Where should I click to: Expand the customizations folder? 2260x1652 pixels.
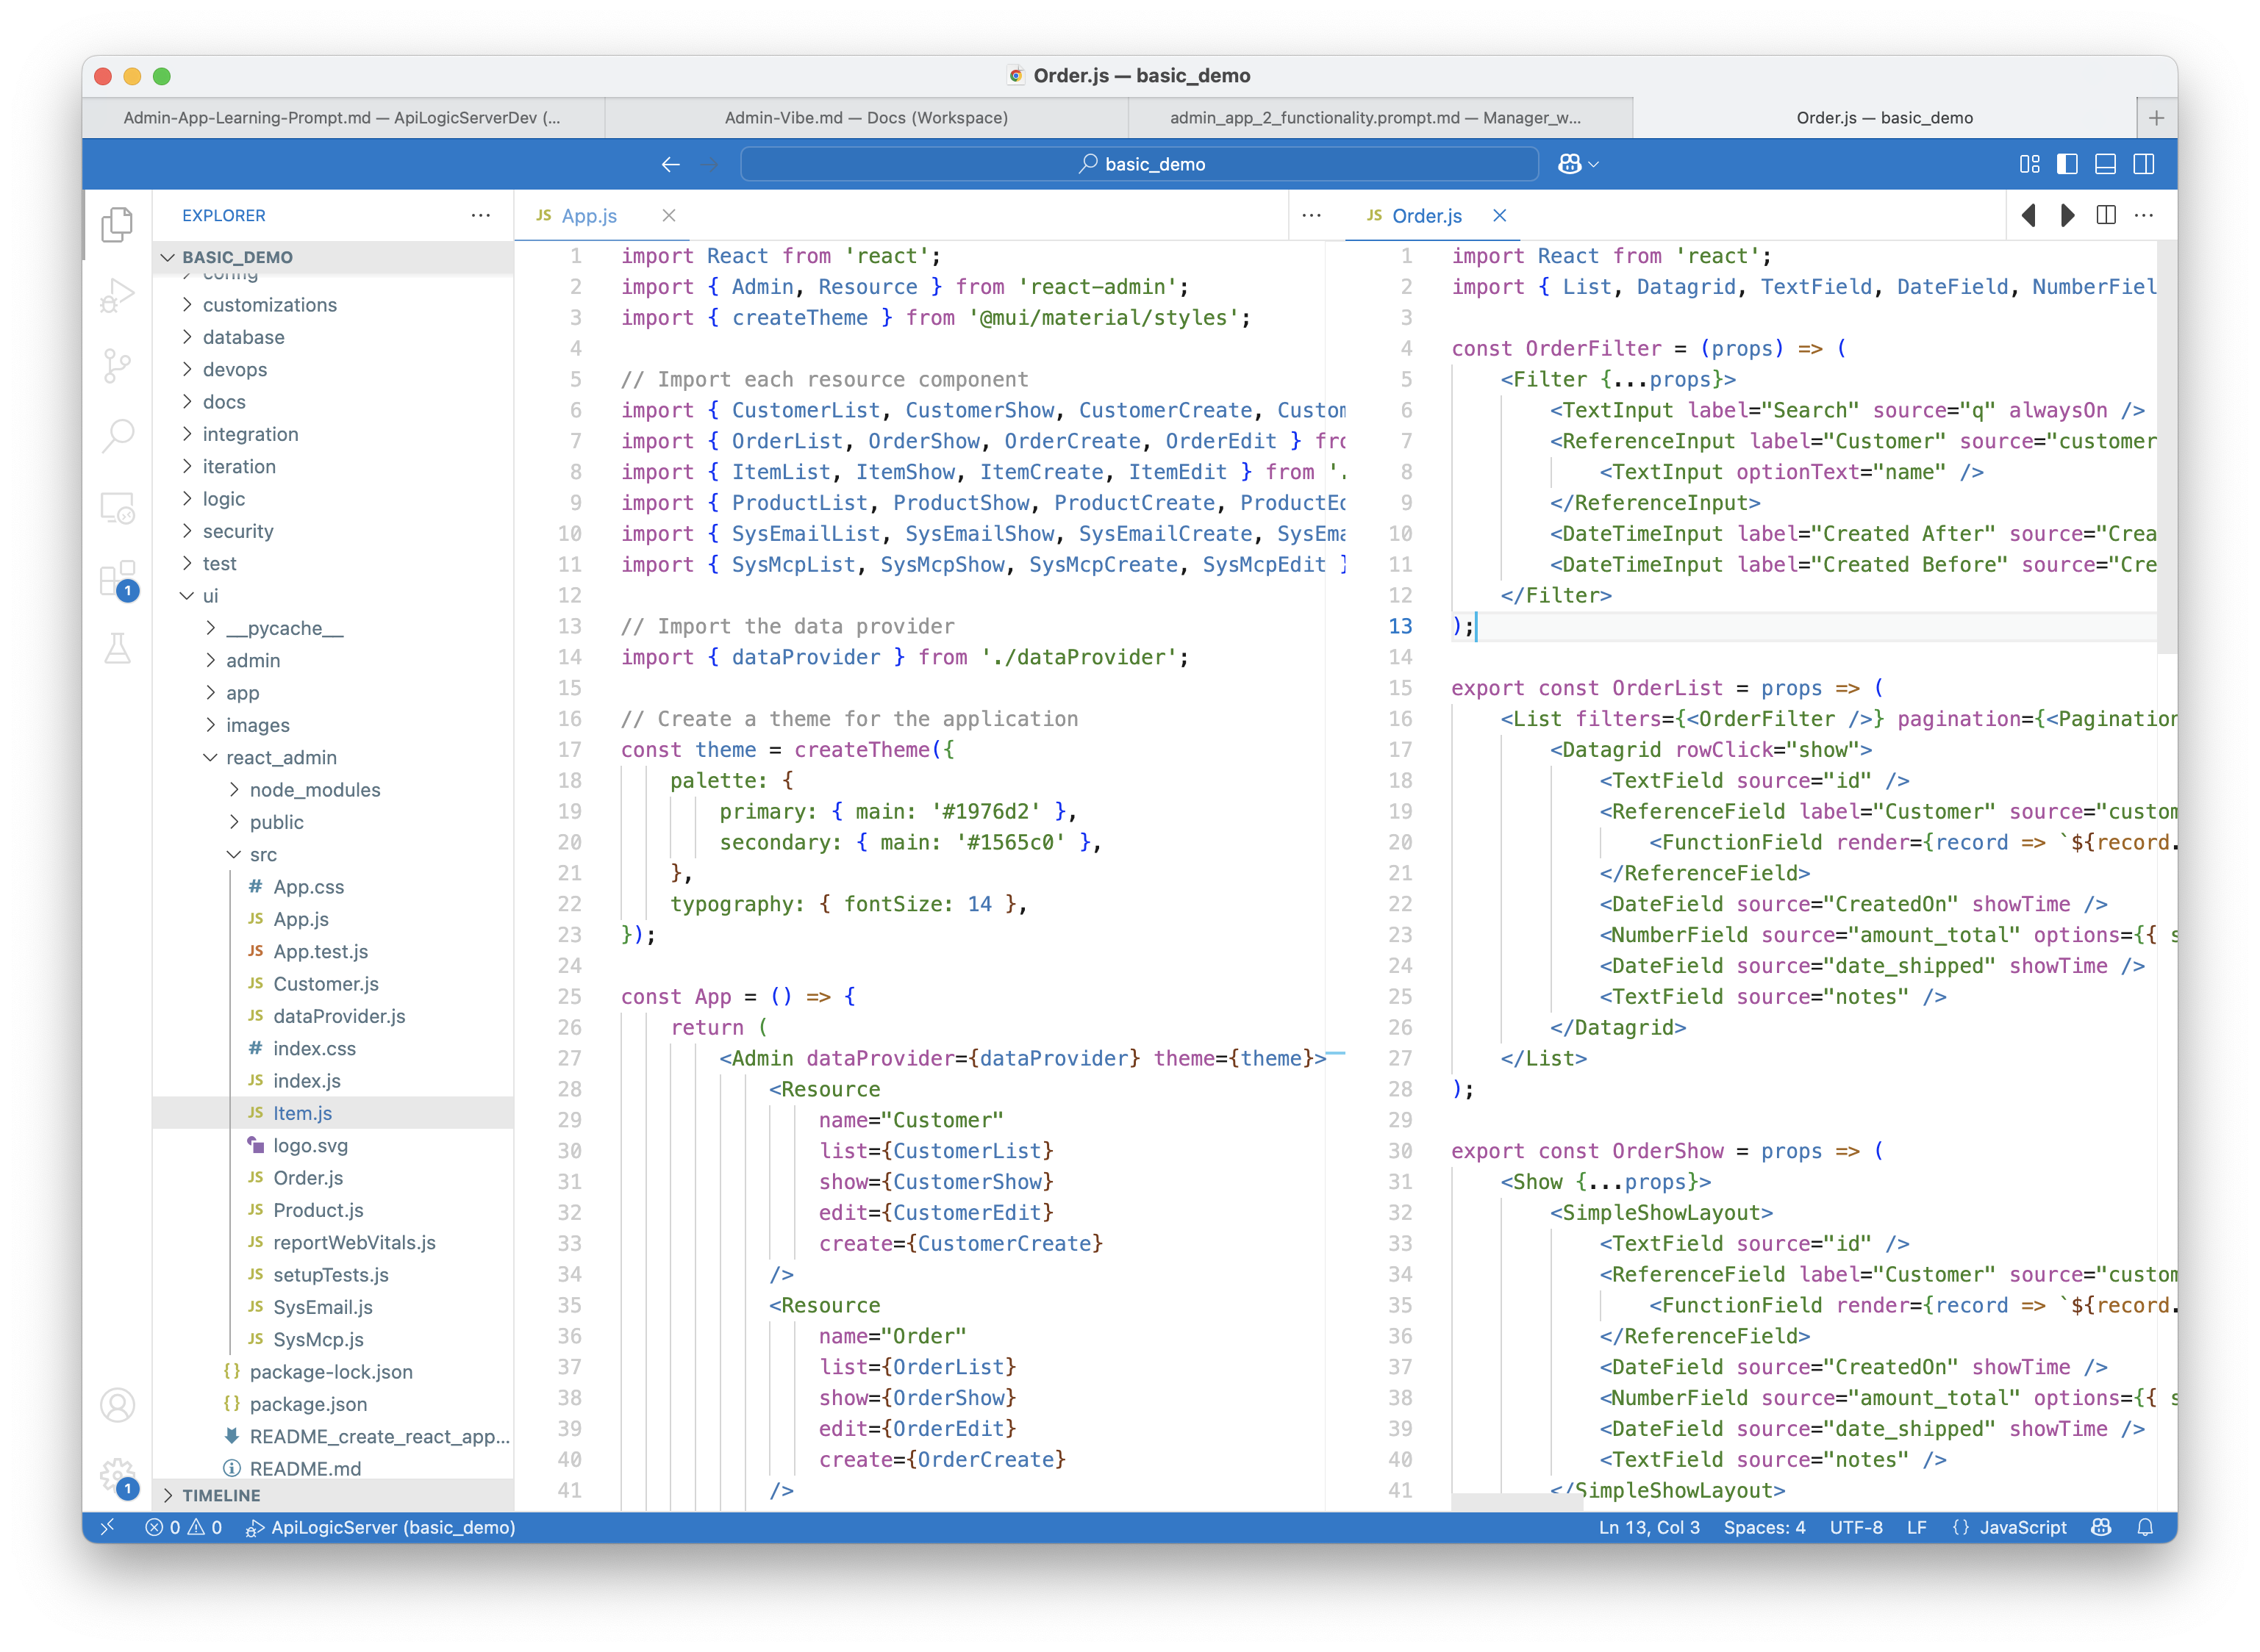point(333,305)
